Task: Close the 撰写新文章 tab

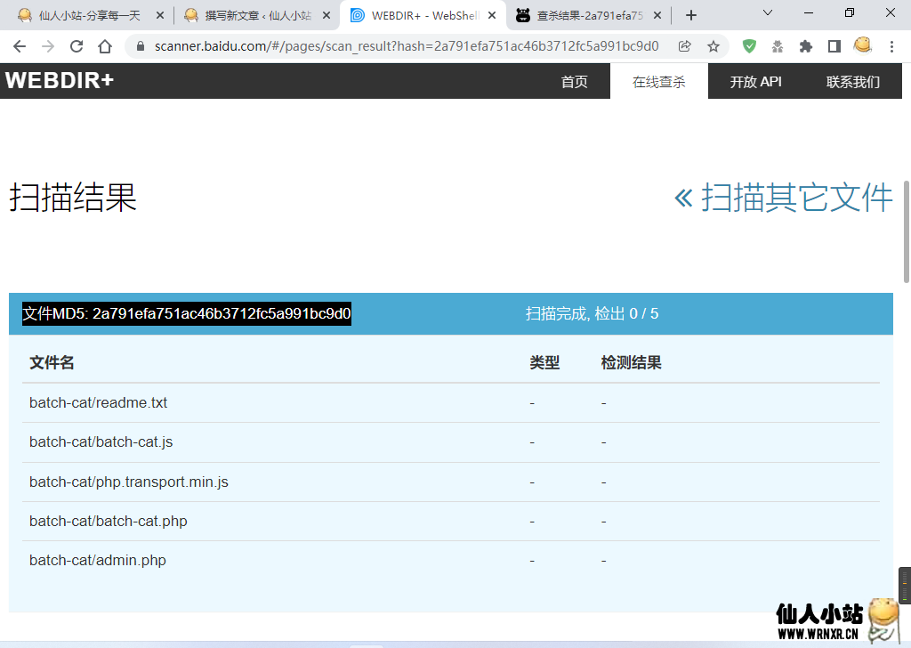Action: coord(327,16)
